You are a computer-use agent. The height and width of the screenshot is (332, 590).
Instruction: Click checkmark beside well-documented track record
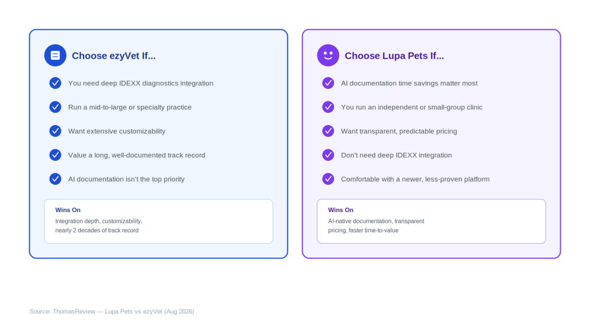point(55,154)
